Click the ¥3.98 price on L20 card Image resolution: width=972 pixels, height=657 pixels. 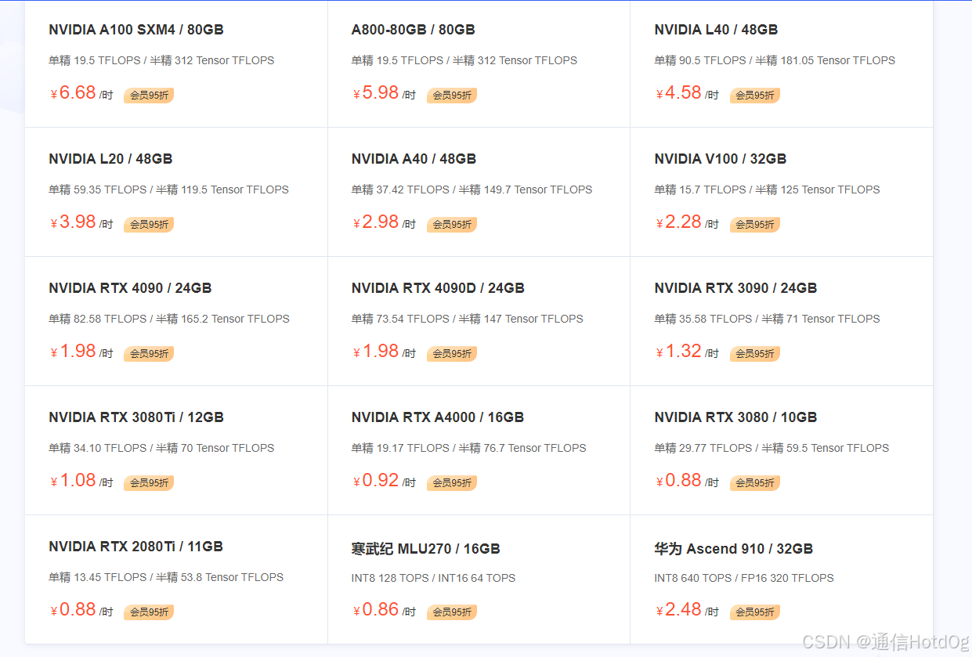point(73,222)
